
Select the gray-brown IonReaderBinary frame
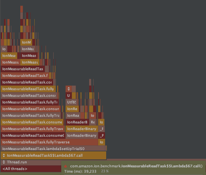click(82, 135)
